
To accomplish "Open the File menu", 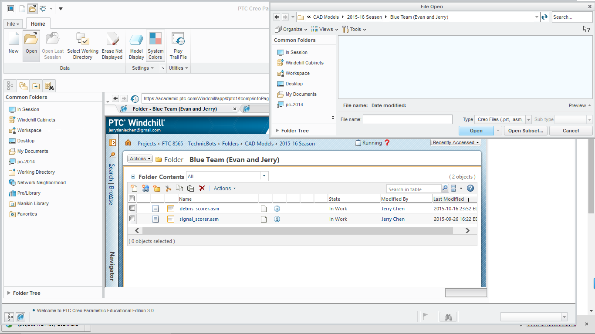I will (x=14, y=24).
